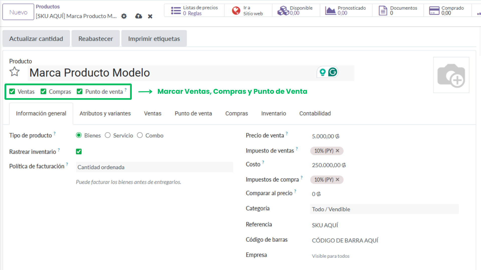Click Imprimir etiquetas to print labels
This screenshot has width=481, height=270.
tap(154, 38)
